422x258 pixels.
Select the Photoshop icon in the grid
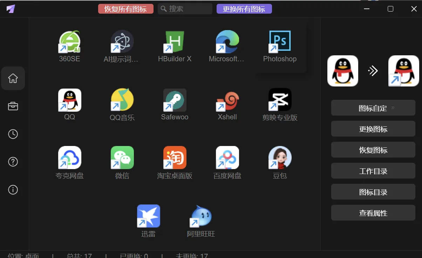coord(280,41)
